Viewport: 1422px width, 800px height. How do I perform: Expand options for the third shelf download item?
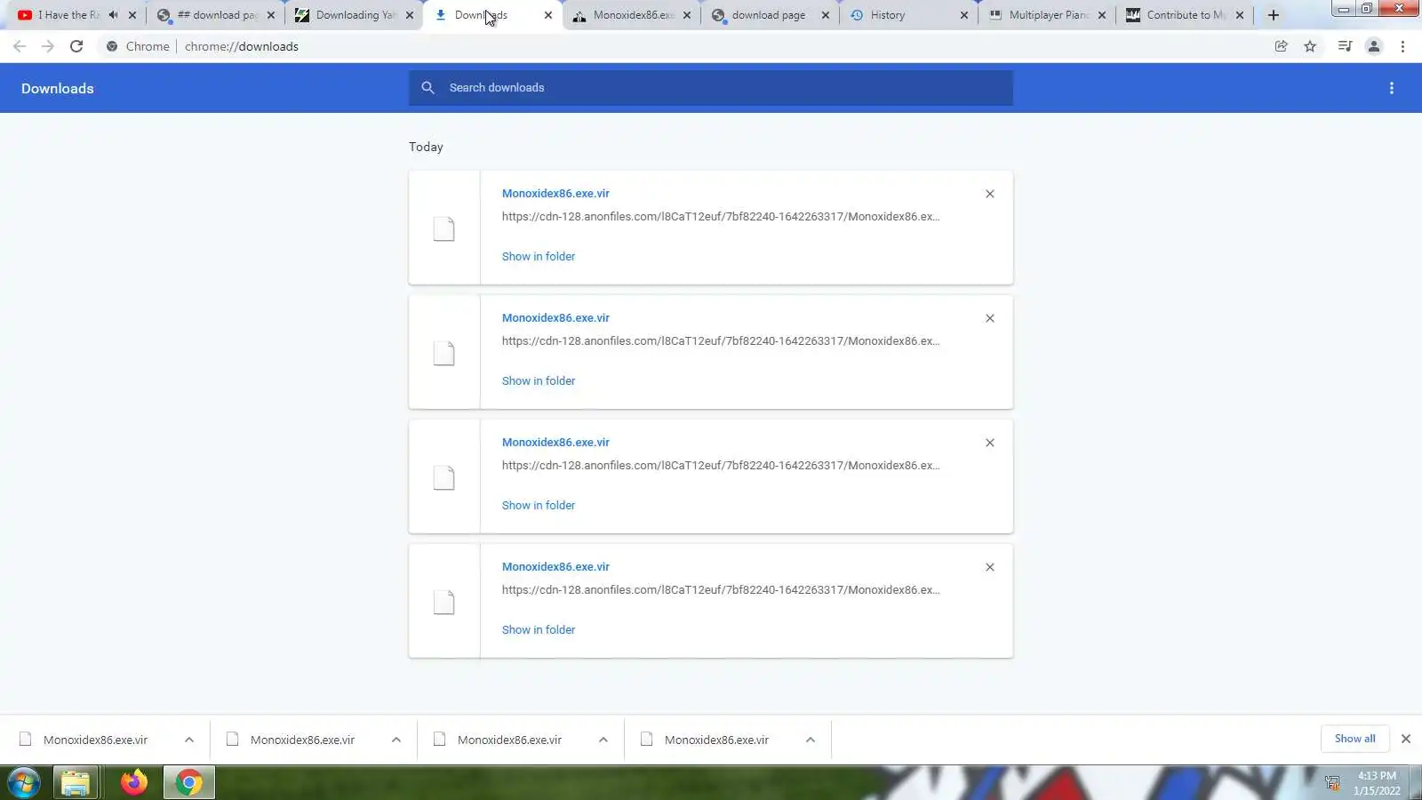(x=603, y=740)
